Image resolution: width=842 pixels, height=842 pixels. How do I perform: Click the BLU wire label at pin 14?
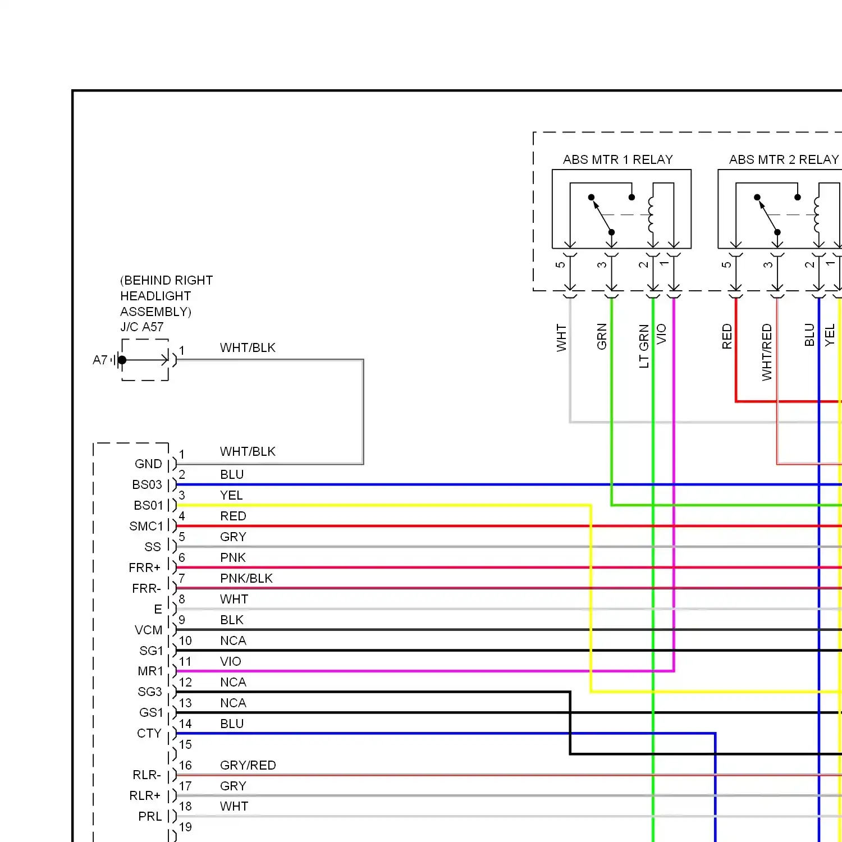point(232,724)
